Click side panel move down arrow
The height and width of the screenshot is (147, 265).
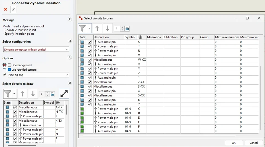tap(33, 94)
